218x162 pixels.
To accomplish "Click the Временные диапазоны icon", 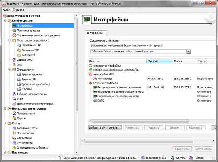I will tap(19, 84).
